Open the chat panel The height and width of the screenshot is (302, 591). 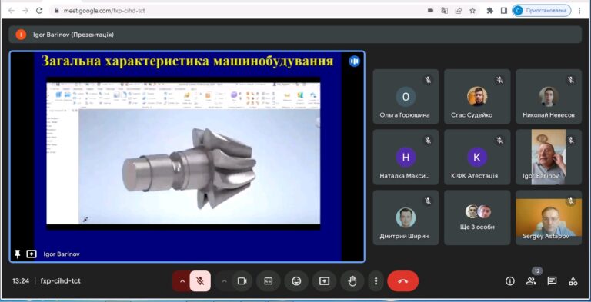553,281
